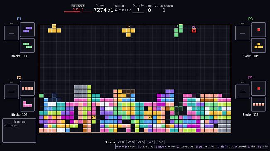Viewport: 270px width, 151px height.
Task: Click P1's green Z-piece queued preview
Action: point(27,45)
